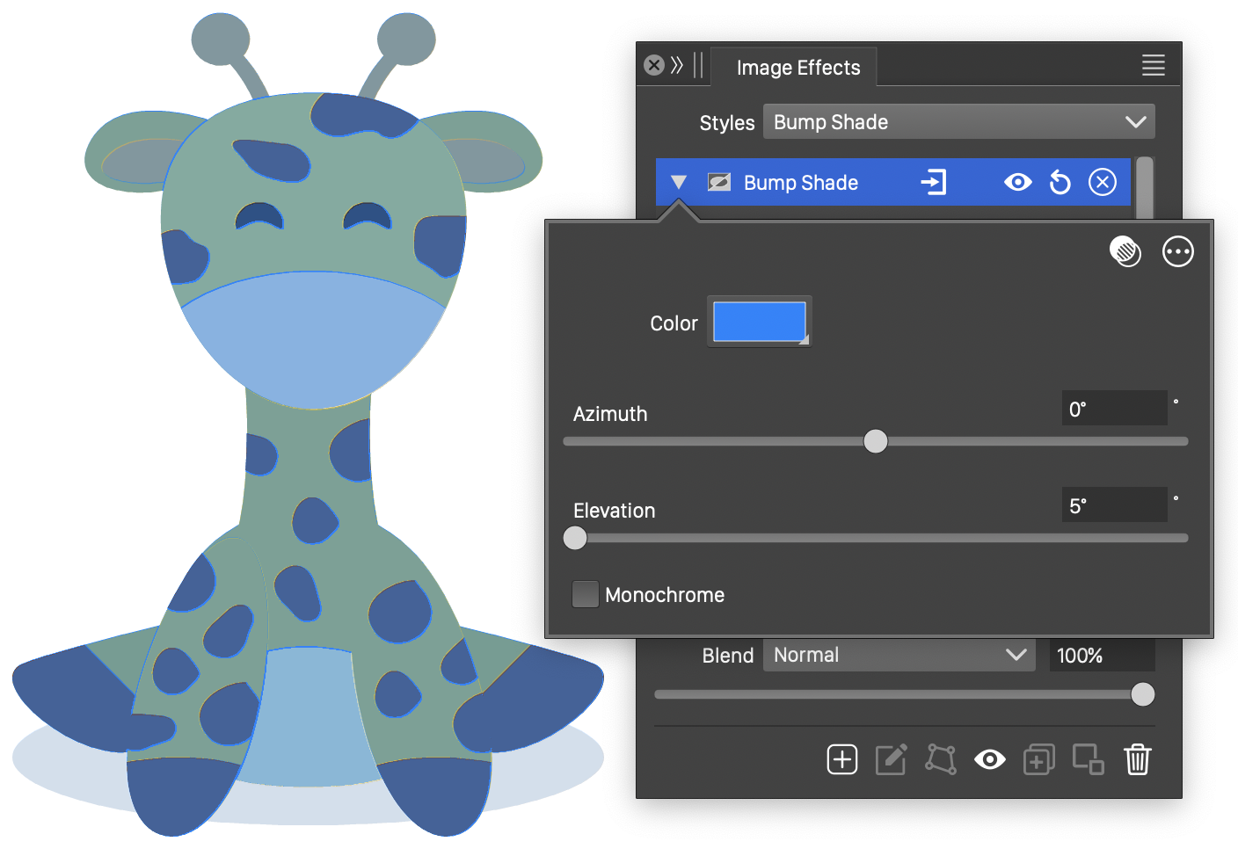
Task: Click the Azimuth value input field
Action: 1113,409
